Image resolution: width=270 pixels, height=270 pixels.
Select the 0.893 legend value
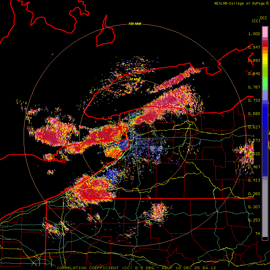254,60
